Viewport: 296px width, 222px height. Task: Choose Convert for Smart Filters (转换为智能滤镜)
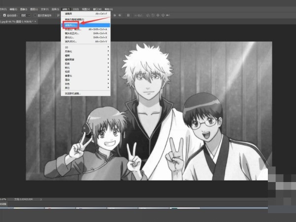[x=74, y=19]
